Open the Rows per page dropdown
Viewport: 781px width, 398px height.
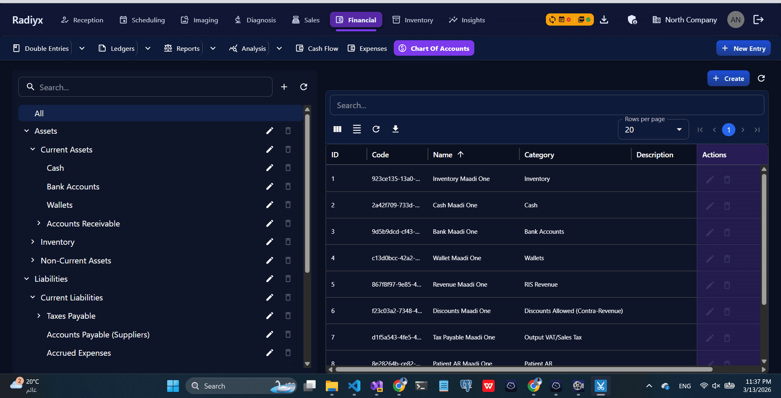[x=653, y=130]
